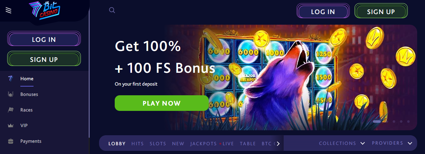Select the Live games tab
Viewport: 425px width, 154px height.
click(228, 144)
